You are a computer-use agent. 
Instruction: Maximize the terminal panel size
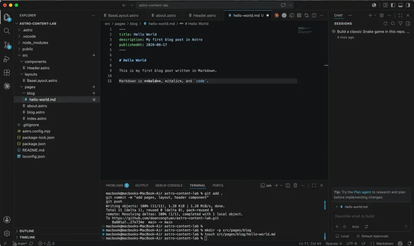pos(314,185)
